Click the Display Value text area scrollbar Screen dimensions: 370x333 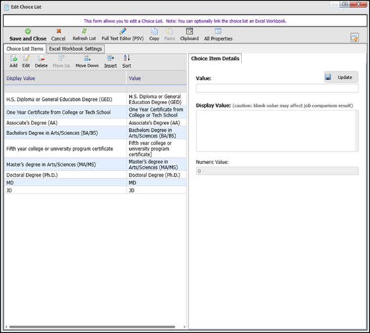coord(357,131)
